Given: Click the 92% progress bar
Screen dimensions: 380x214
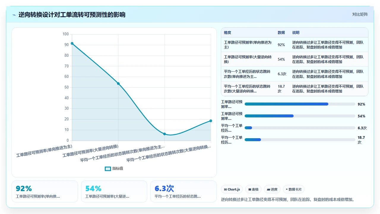Looking at the screenshot, I should click(300, 104).
